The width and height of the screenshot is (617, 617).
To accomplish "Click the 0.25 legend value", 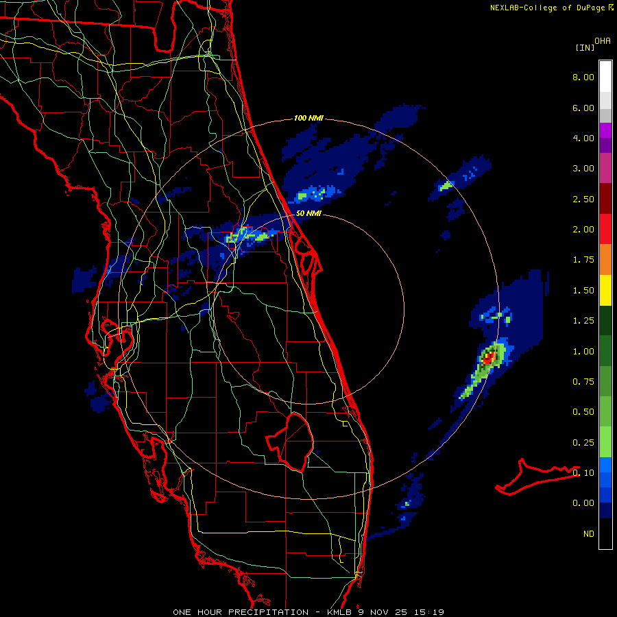I will point(583,443).
